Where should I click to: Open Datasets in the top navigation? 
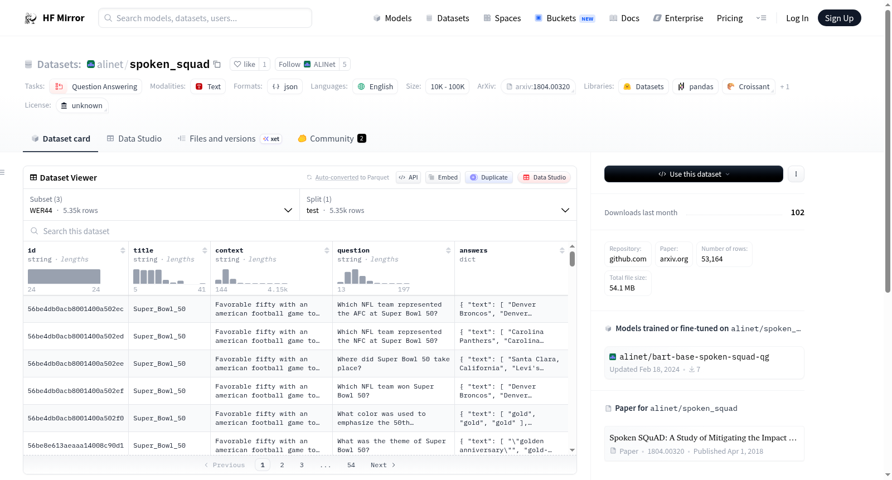(x=448, y=18)
